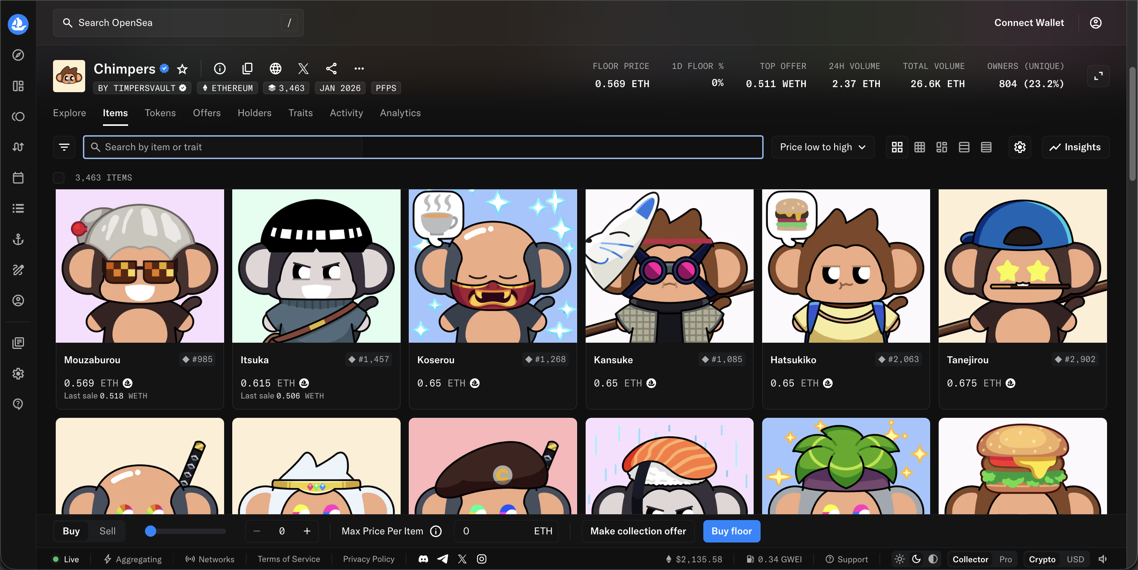The image size is (1138, 570).
Task: Favorite the Chimpers collection with the star
Action: [x=182, y=69]
